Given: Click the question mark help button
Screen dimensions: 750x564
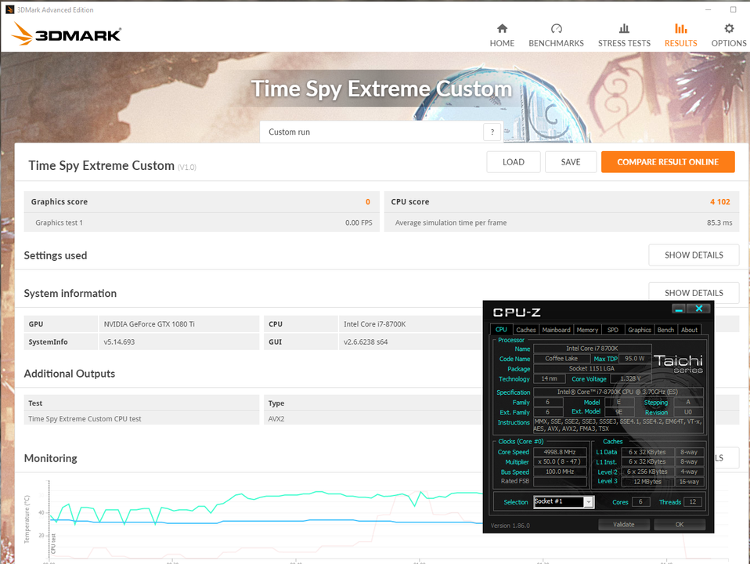Looking at the screenshot, I should 492,132.
